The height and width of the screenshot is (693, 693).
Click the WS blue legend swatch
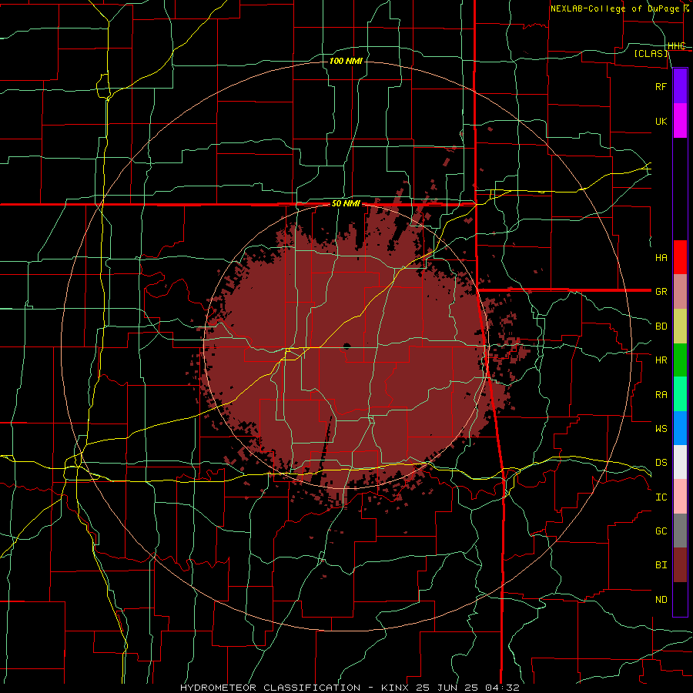point(680,428)
